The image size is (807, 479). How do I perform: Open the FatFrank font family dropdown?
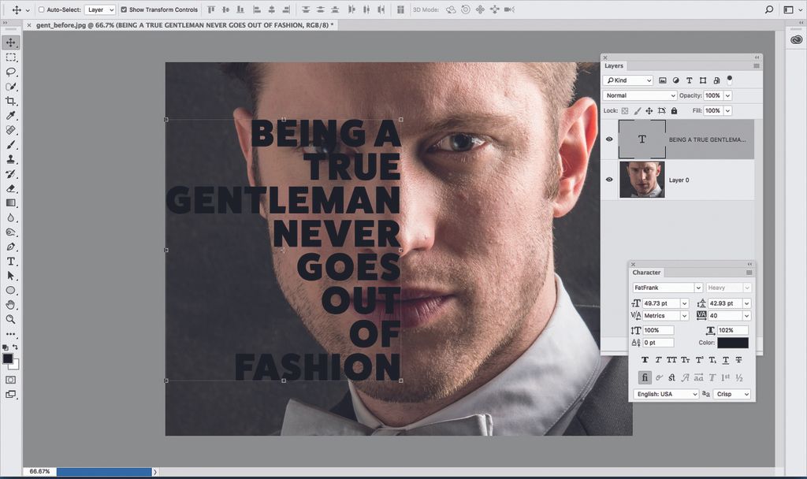pos(666,288)
